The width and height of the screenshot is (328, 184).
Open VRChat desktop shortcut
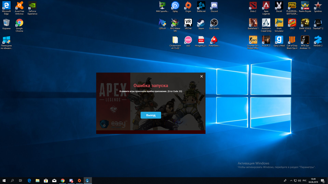188,24
